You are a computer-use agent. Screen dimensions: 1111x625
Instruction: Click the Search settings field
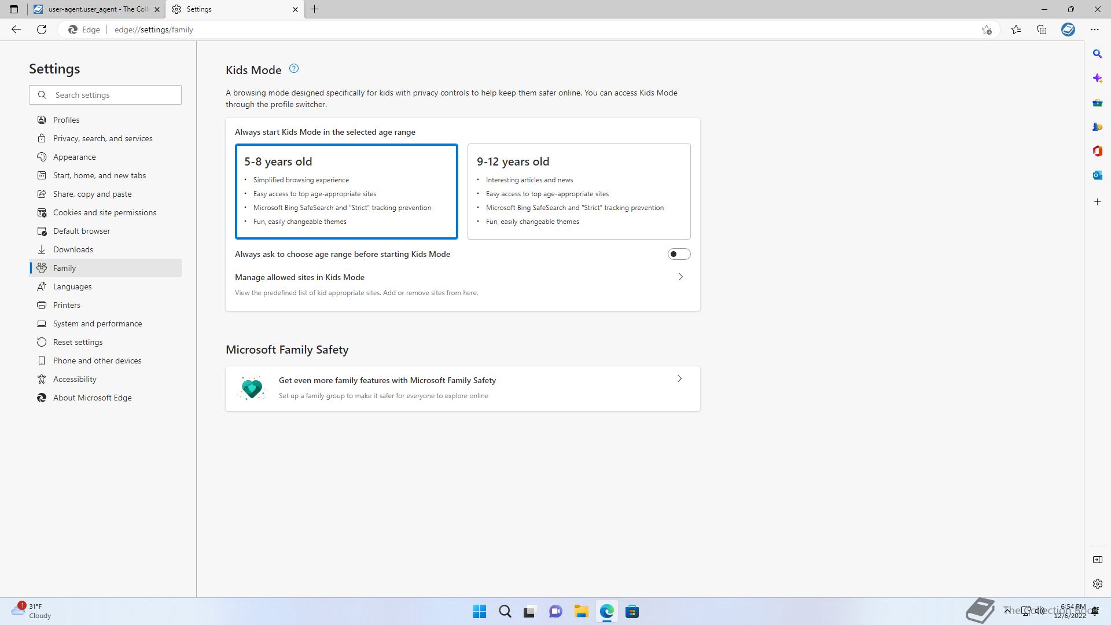pos(105,95)
